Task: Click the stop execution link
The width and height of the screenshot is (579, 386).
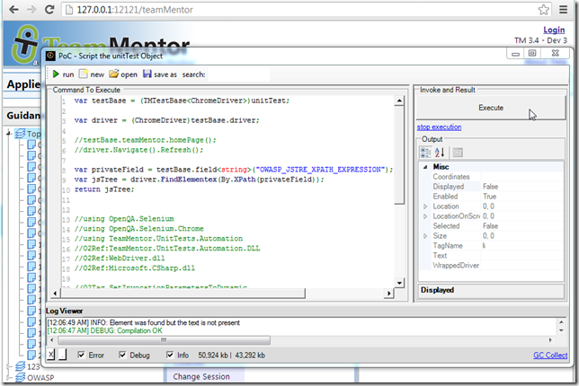Action: click(x=441, y=127)
